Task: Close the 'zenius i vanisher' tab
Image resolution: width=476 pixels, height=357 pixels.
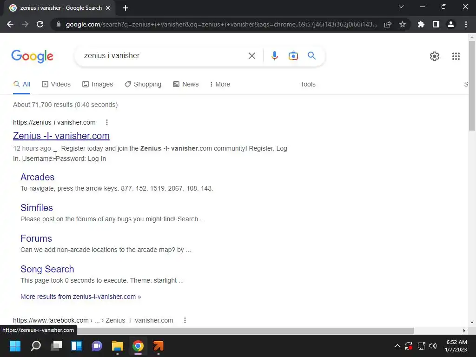Action: pos(108,8)
